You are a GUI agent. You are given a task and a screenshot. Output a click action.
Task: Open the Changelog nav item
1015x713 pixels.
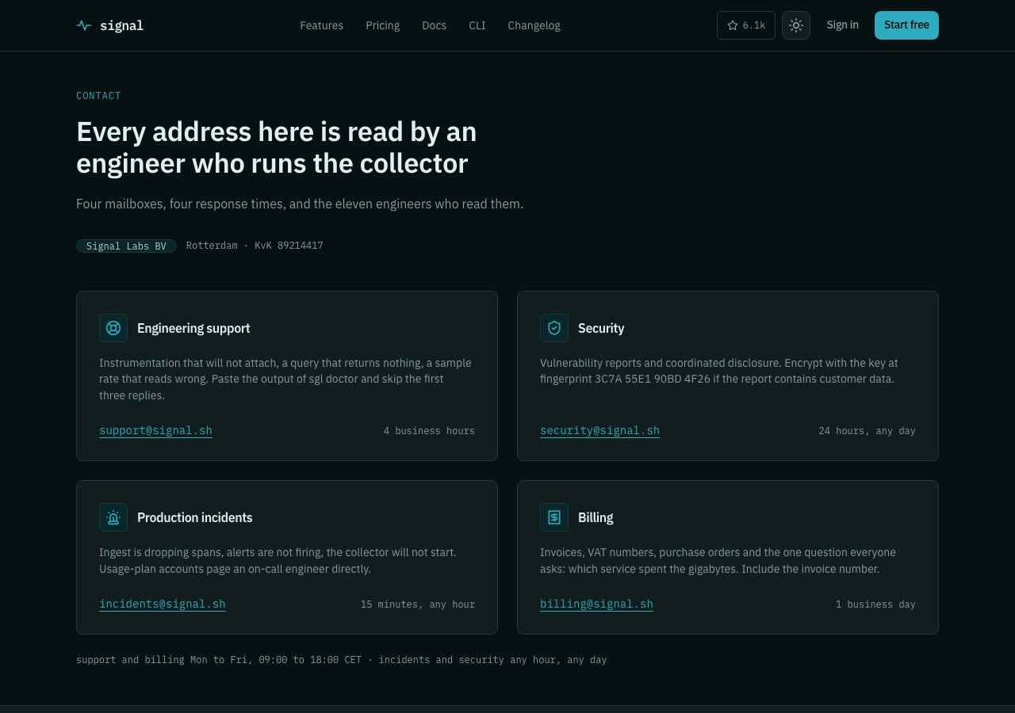pyautogui.click(x=534, y=25)
